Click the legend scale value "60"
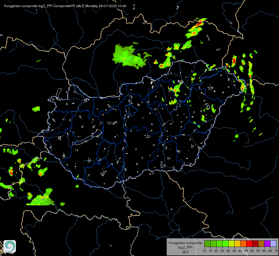This screenshot has width=279, height=256. 264,251
